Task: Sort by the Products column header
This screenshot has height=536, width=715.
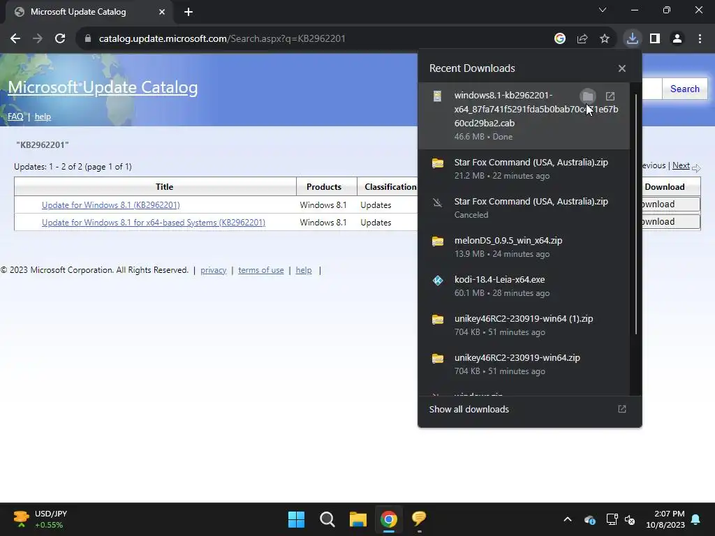Action: (327, 187)
